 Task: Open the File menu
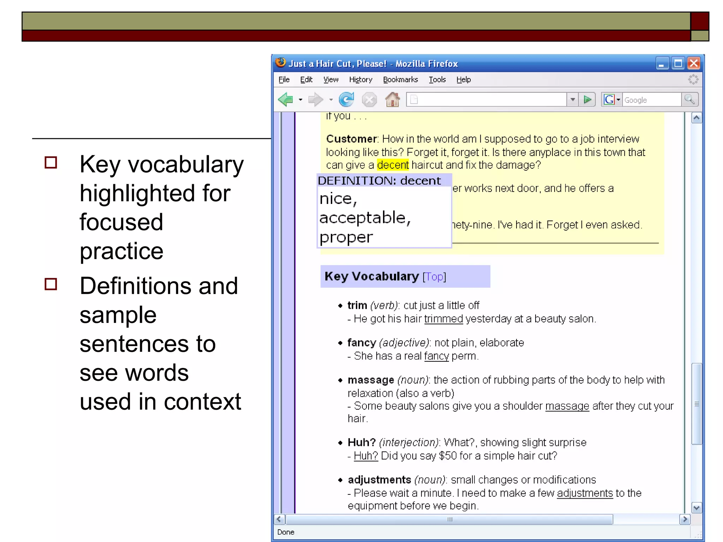click(284, 80)
